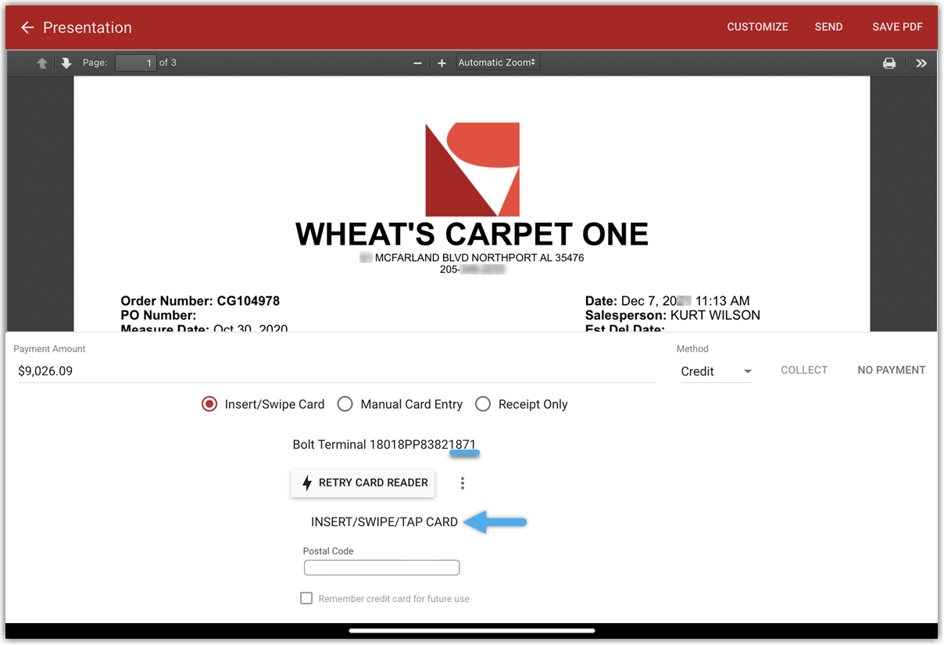Click the NO PAYMENT button

pyautogui.click(x=891, y=370)
